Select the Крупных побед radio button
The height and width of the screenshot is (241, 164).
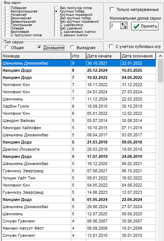56,11
